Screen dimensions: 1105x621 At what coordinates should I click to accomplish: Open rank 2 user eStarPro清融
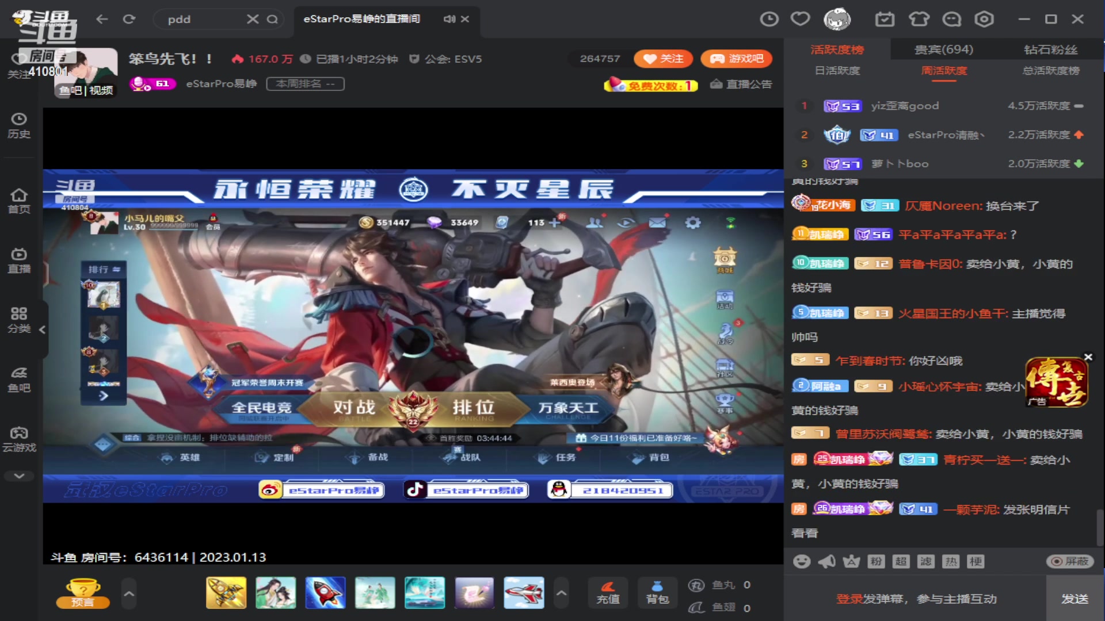[x=946, y=135]
